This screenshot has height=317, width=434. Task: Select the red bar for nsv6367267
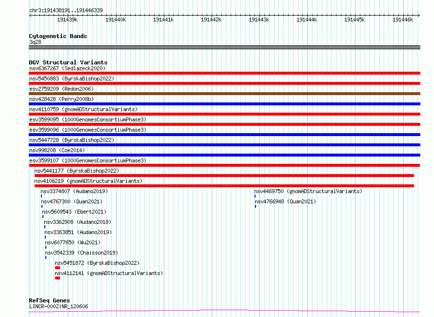(224, 73)
